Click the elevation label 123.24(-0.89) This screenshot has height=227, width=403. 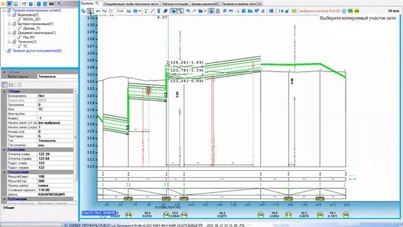pyautogui.click(x=187, y=81)
